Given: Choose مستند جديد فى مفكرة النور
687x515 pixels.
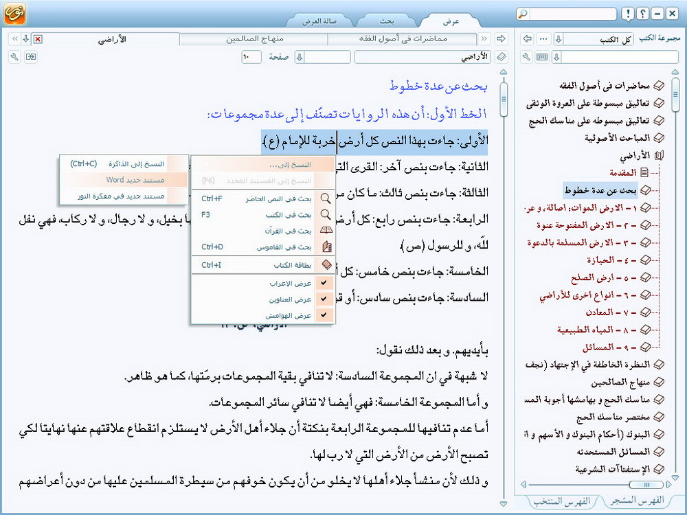Looking at the screenshot, I should pyautogui.click(x=124, y=196).
